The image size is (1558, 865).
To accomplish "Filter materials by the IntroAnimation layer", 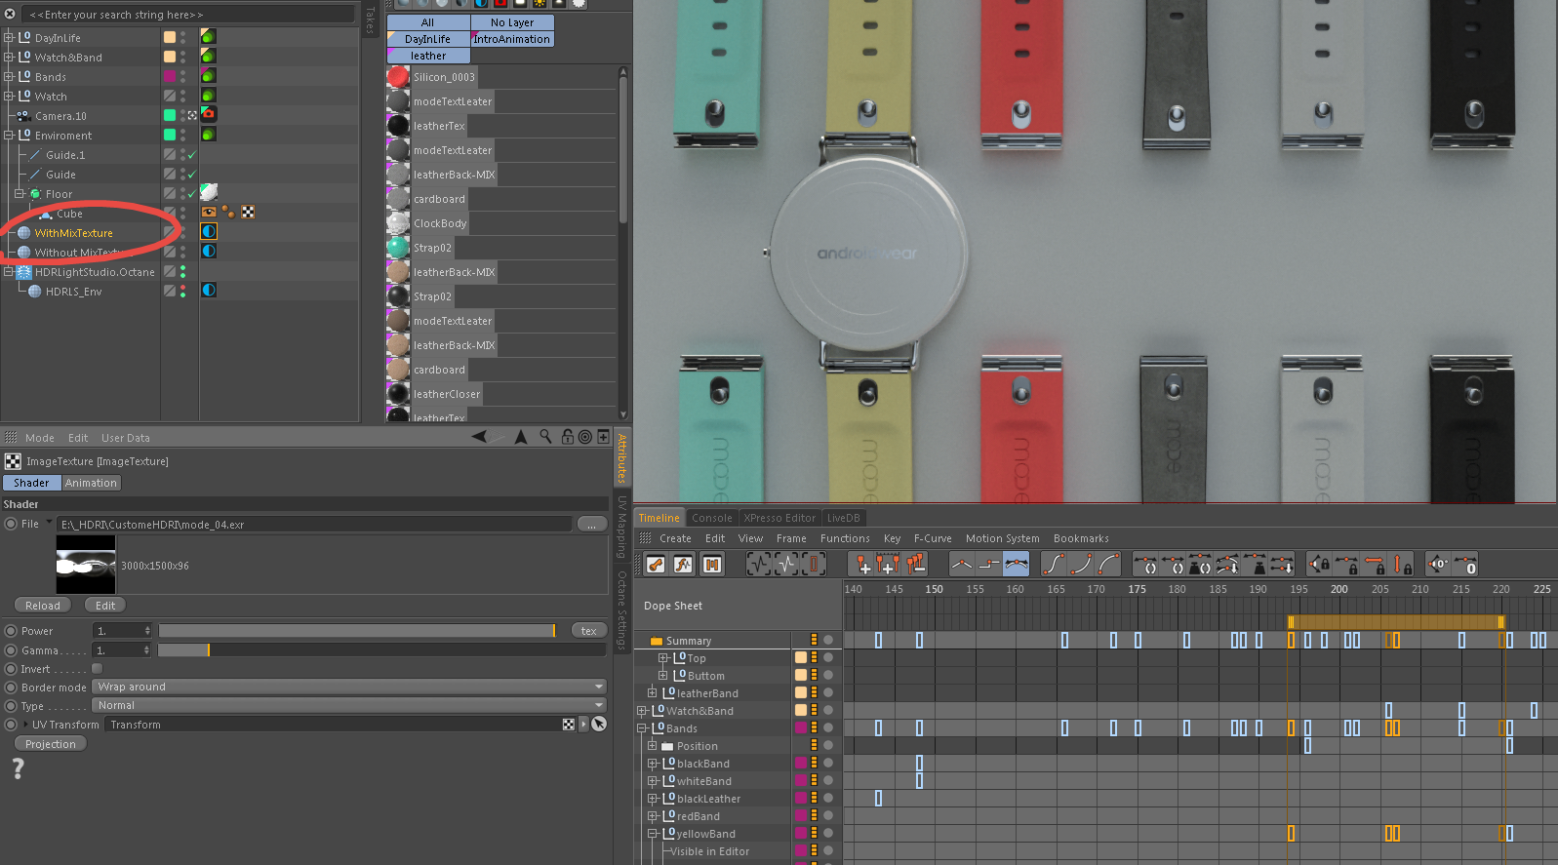I will 512,39.
